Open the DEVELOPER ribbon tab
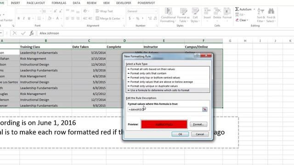 point(124,3)
